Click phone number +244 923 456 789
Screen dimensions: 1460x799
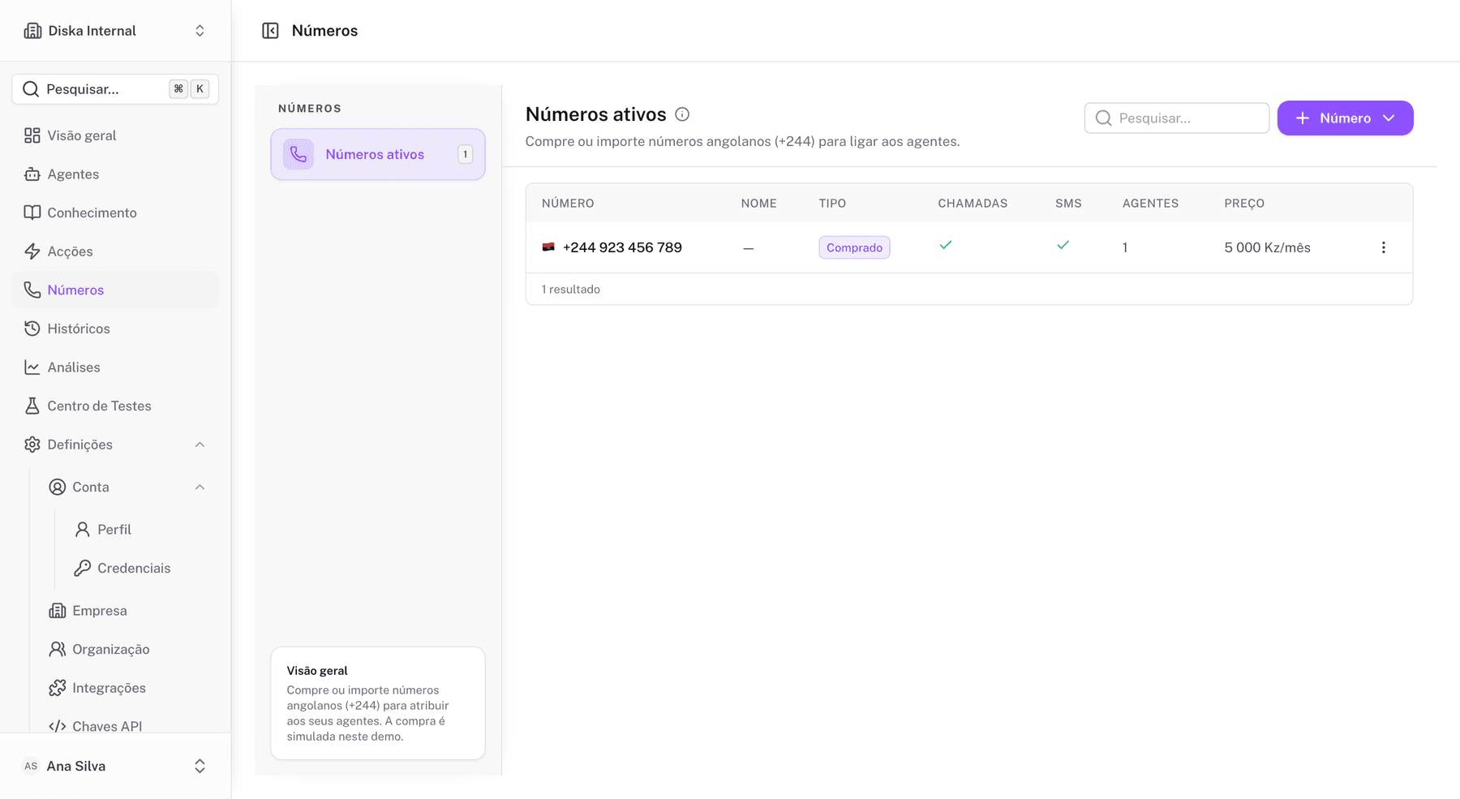[x=622, y=247]
